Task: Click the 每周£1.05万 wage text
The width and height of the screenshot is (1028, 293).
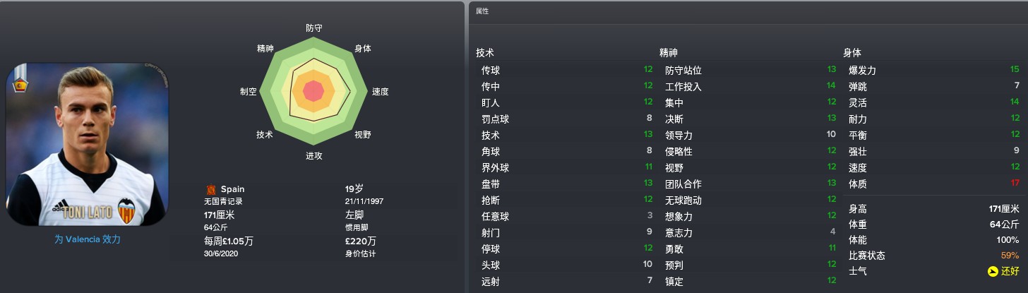Action: coord(229,241)
